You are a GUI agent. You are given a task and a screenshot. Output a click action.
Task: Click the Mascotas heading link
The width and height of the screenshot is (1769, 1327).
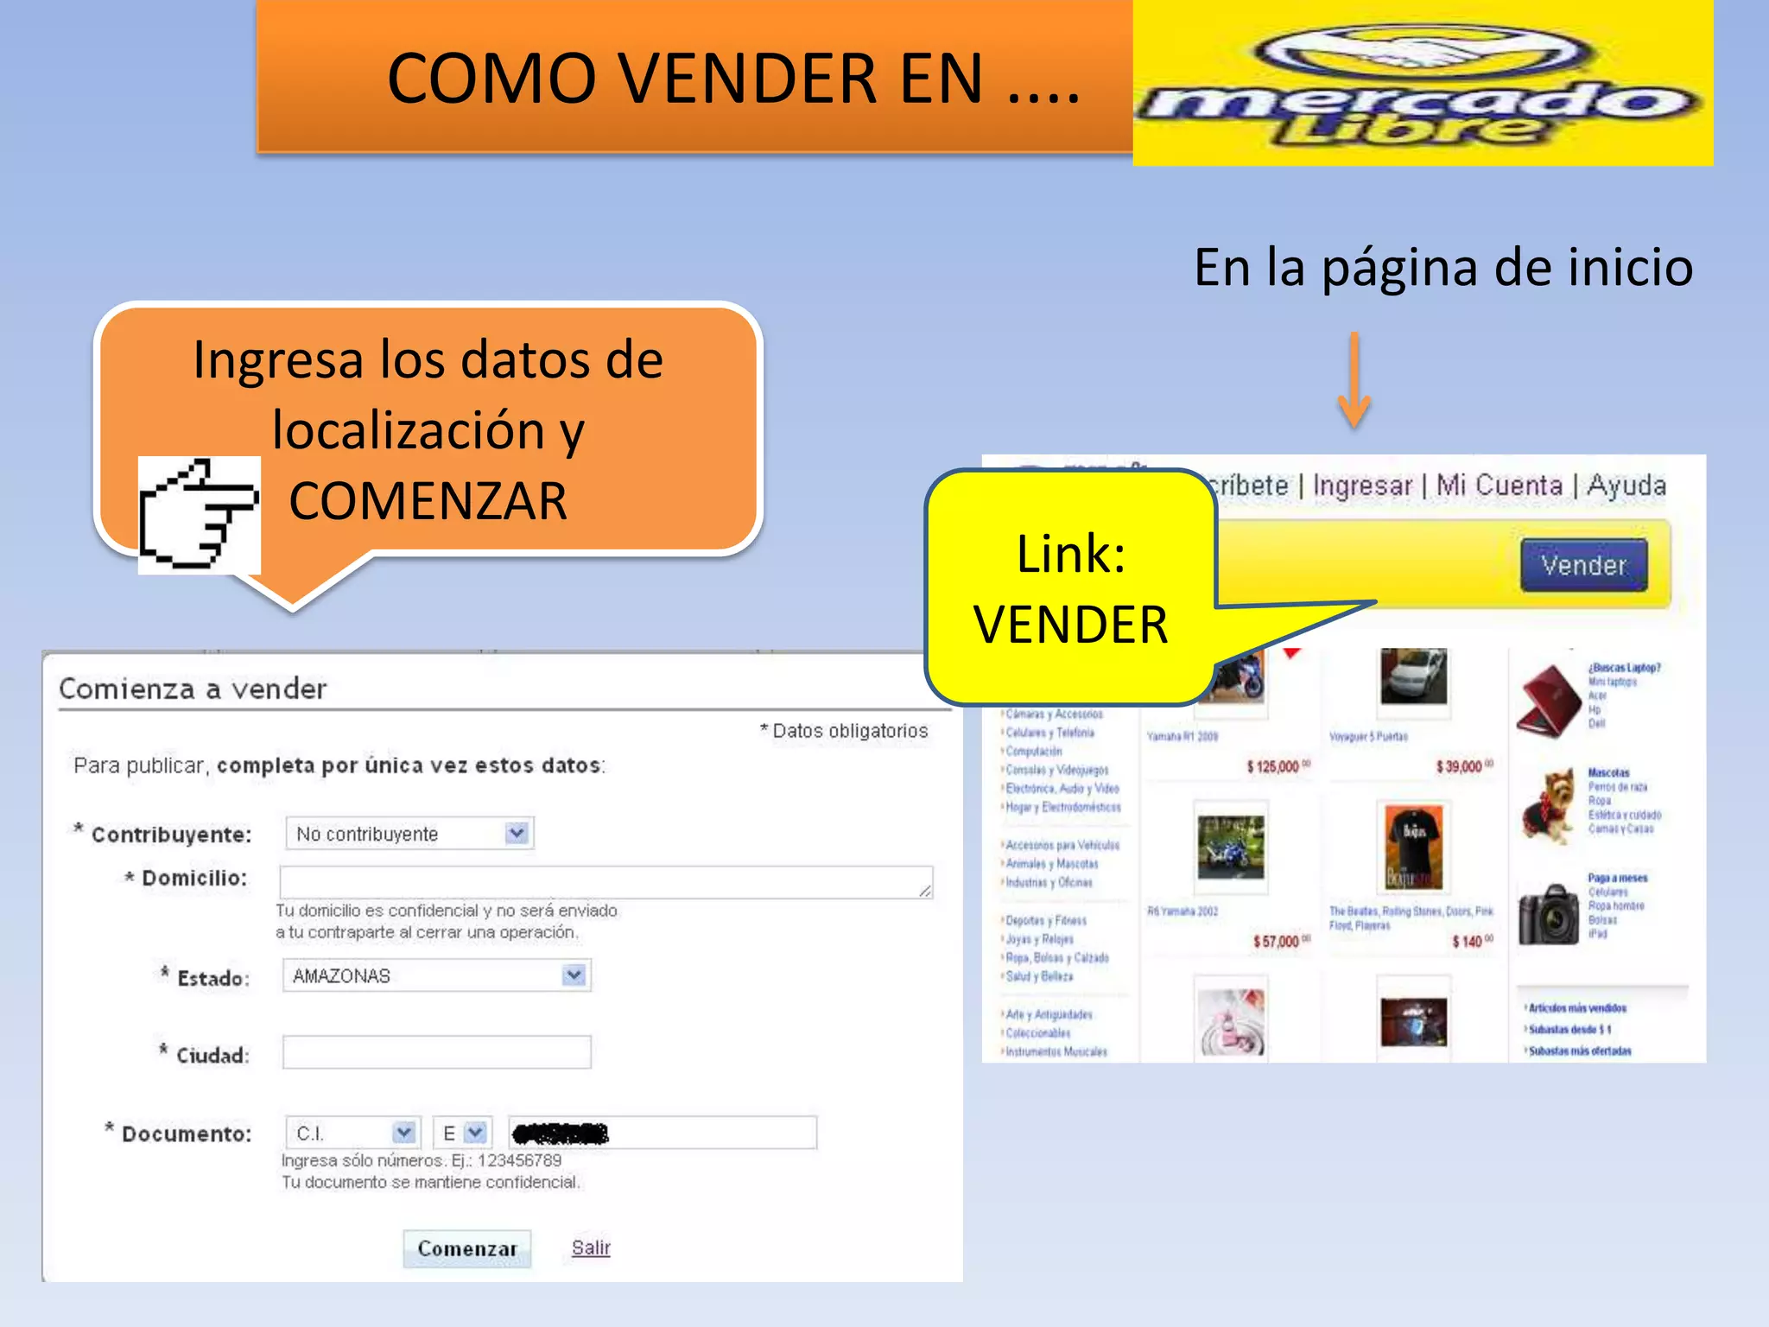pos(1608,773)
